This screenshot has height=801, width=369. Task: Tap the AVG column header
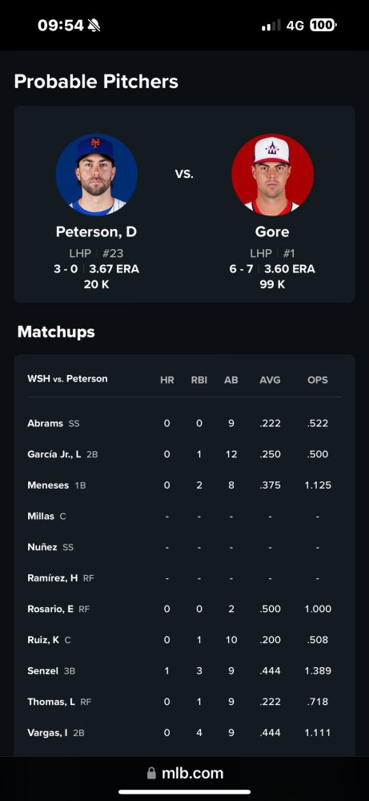(270, 380)
